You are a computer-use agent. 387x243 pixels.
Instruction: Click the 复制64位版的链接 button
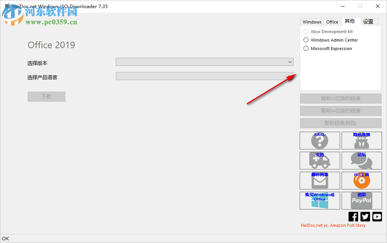pyautogui.click(x=340, y=111)
